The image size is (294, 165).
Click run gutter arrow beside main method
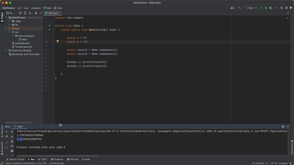click(50, 30)
